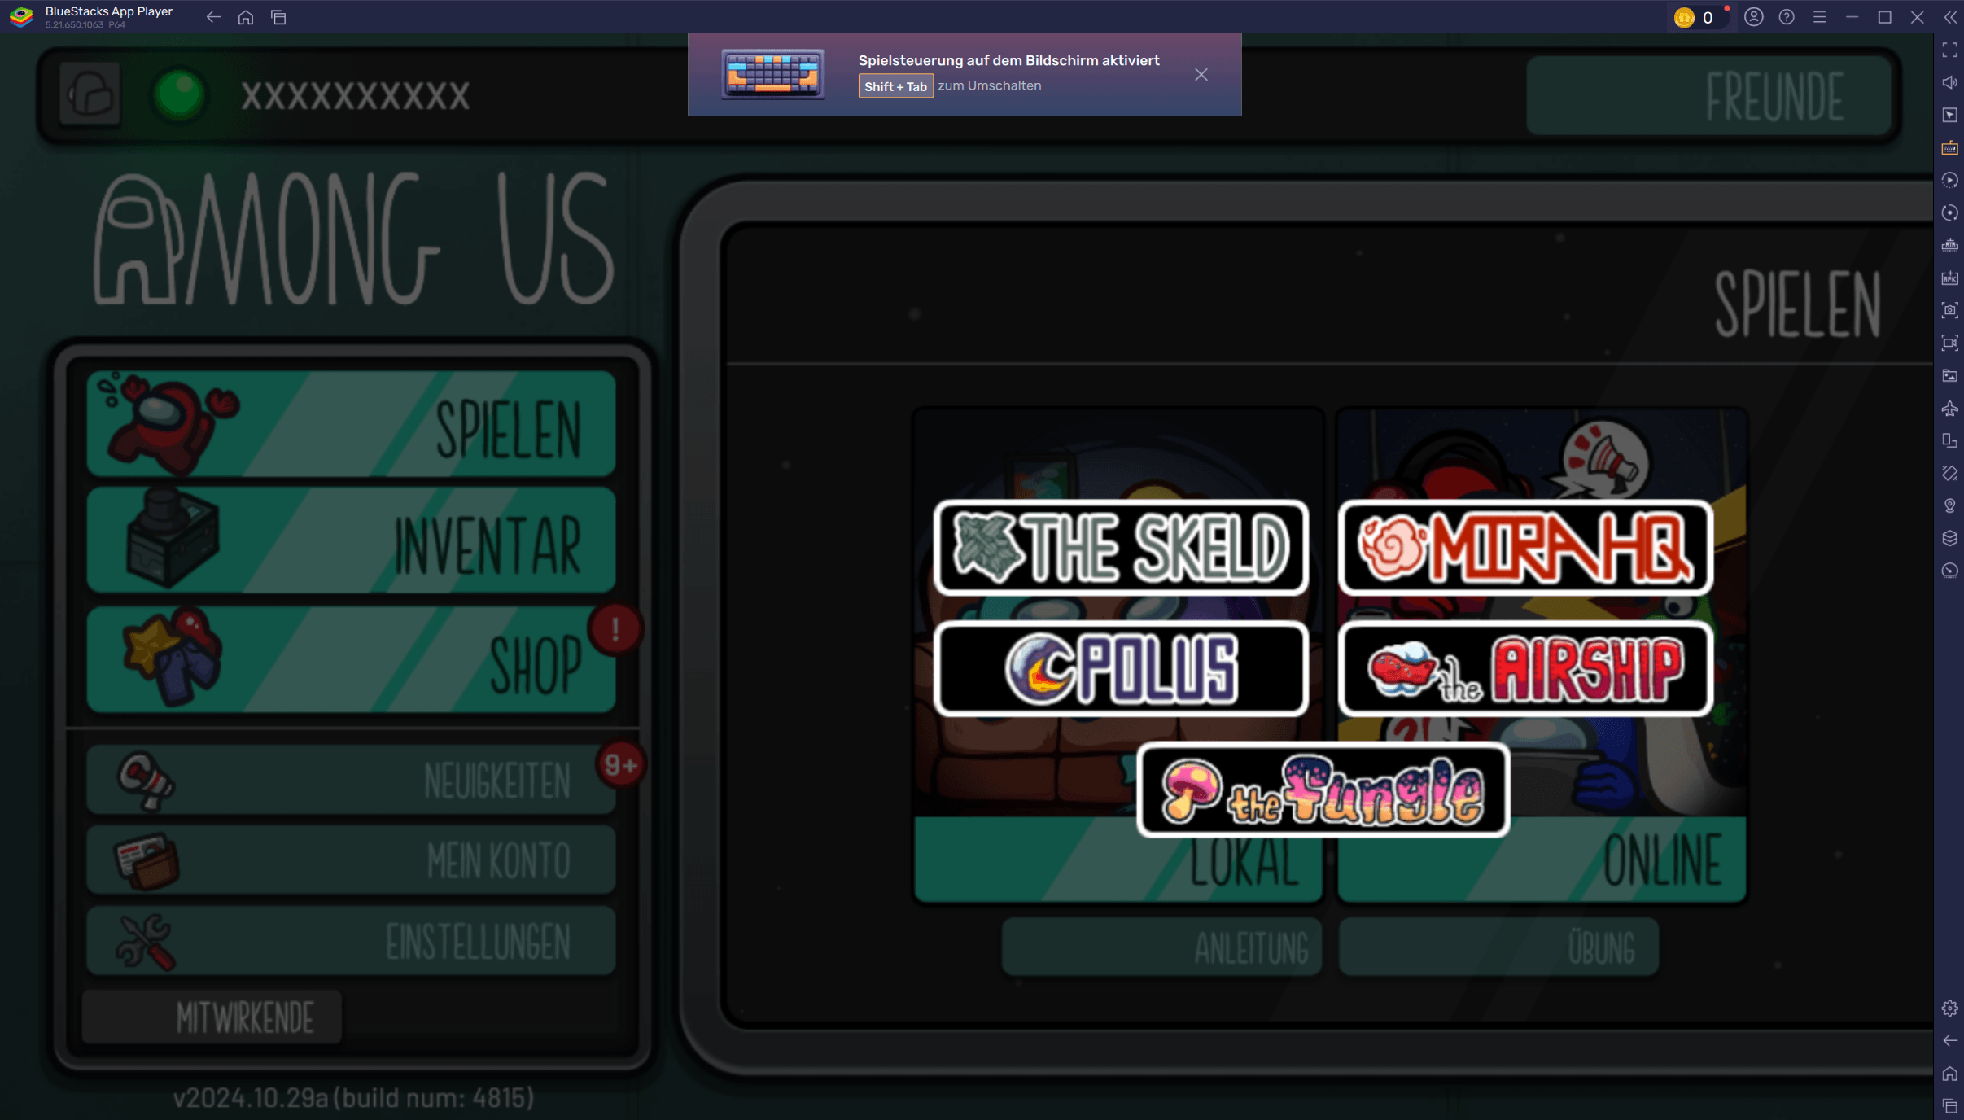Viewport: 1964px width, 1120px height.
Task: Select the POLUS map logo
Action: tap(1121, 669)
